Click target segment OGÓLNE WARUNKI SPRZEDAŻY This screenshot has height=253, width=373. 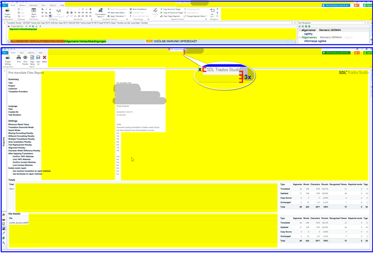(x=175, y=41)
